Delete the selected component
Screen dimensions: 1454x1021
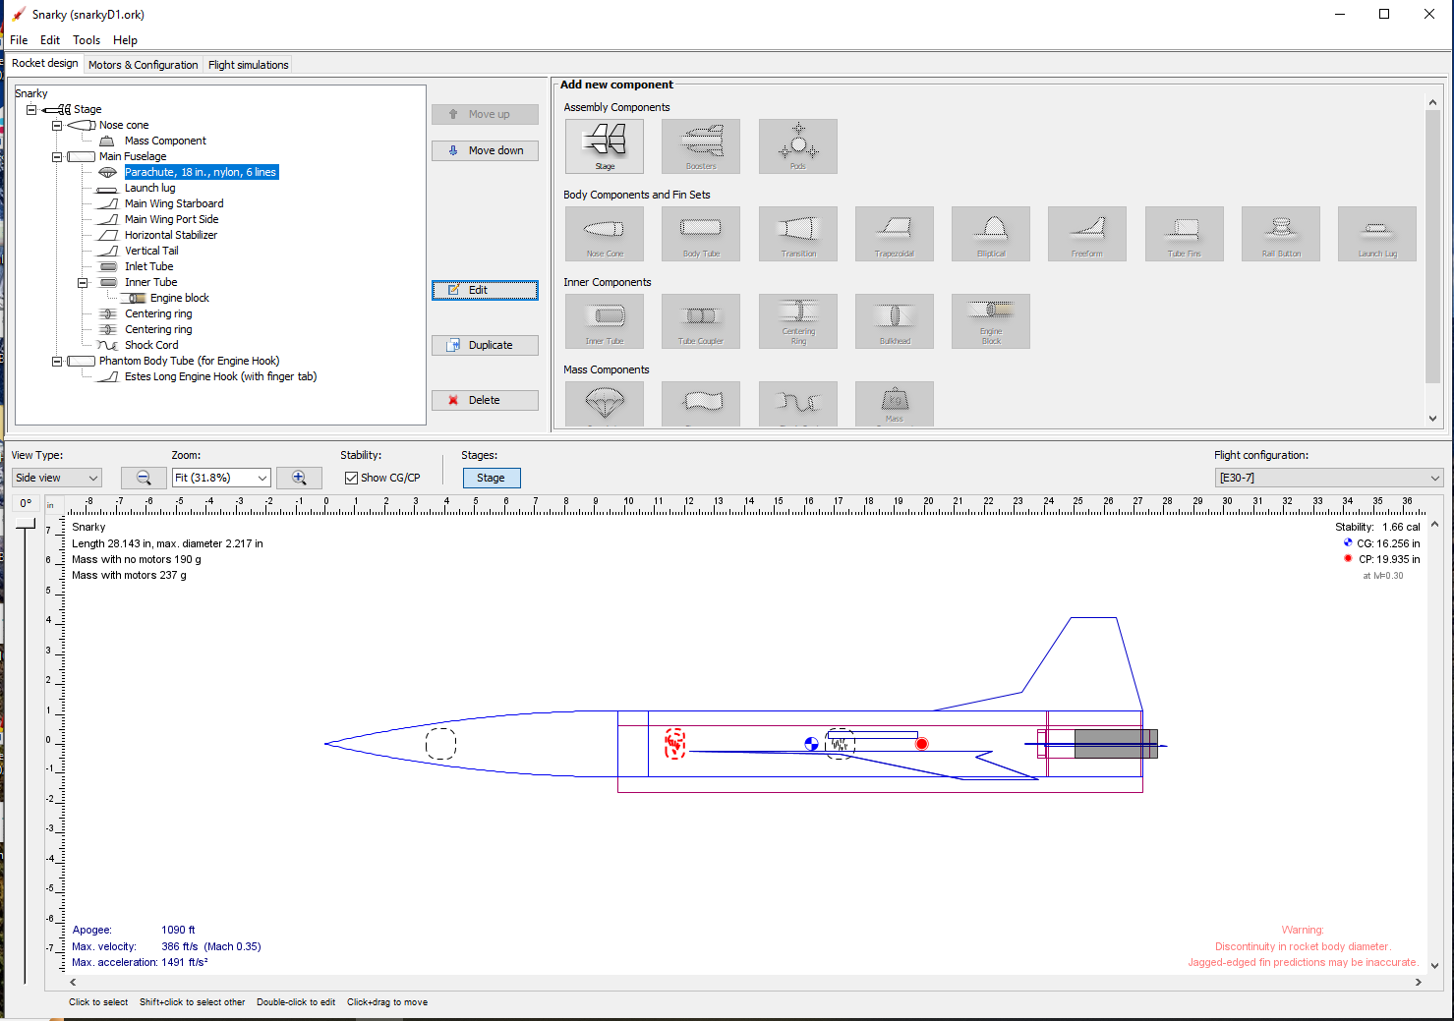485,400
